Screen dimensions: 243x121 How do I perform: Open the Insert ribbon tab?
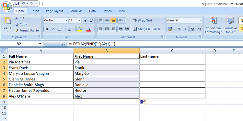[36, 11]
